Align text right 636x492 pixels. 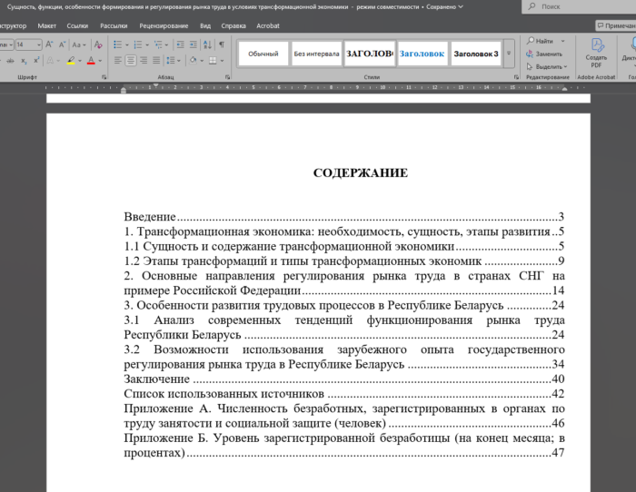[144, 61]
